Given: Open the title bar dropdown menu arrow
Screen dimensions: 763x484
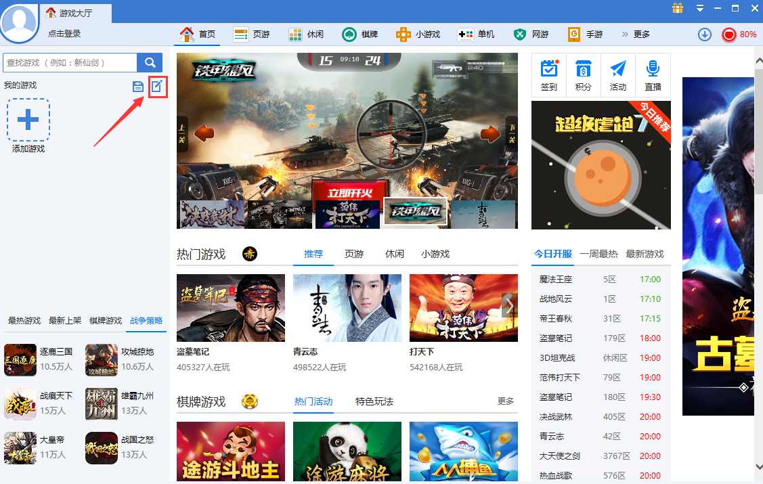Looking at the screenshot, I should click(699, 9).
